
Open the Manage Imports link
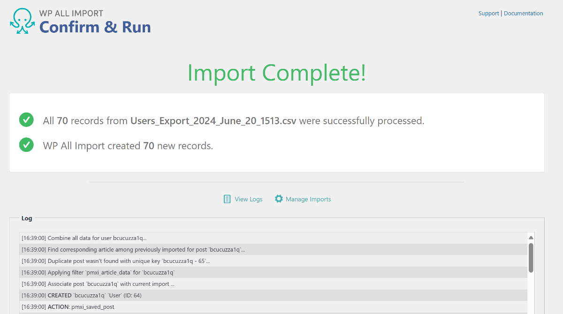click(x=308, y=199)
